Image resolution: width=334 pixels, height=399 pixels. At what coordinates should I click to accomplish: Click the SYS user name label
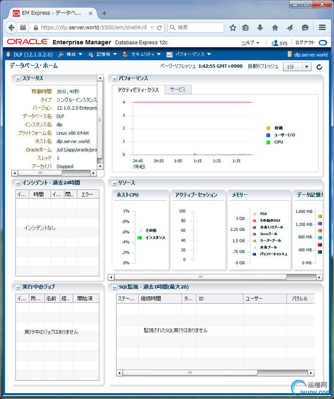tap(283, 43)
